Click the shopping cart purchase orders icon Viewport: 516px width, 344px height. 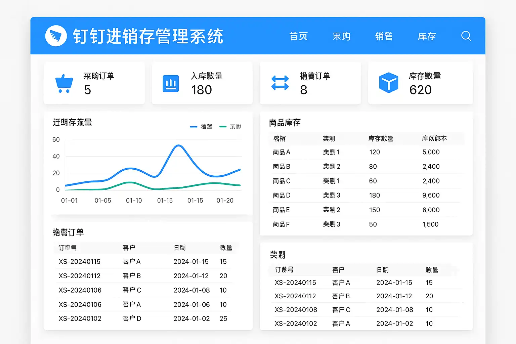pyautogui.click(x=64, y=84)
